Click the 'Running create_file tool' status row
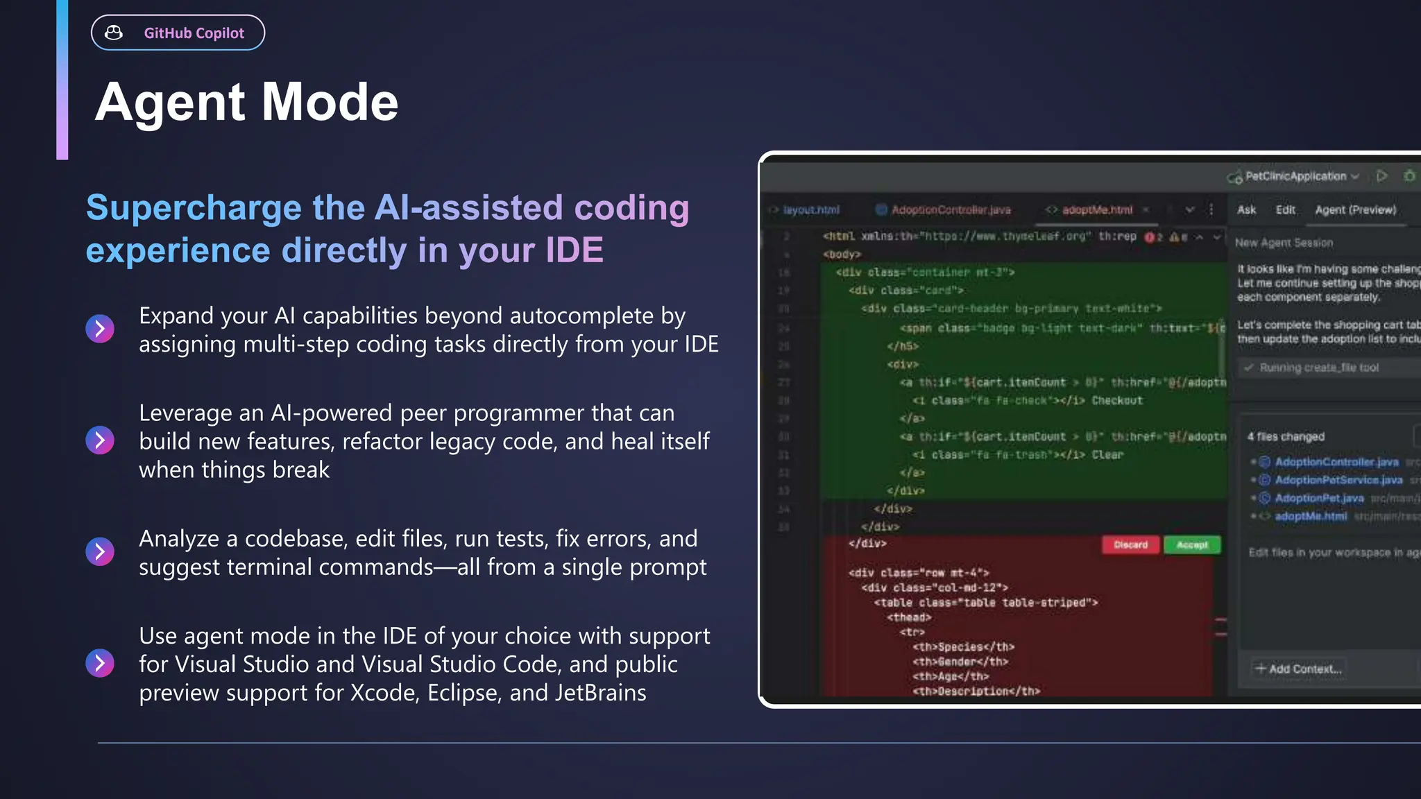 (1329, 368)
